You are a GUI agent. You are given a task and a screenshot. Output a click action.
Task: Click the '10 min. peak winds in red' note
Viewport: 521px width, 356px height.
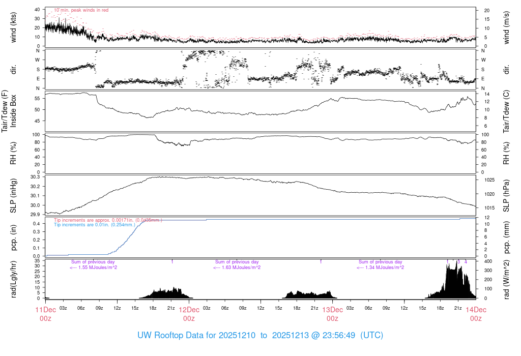tap(81, 10)
